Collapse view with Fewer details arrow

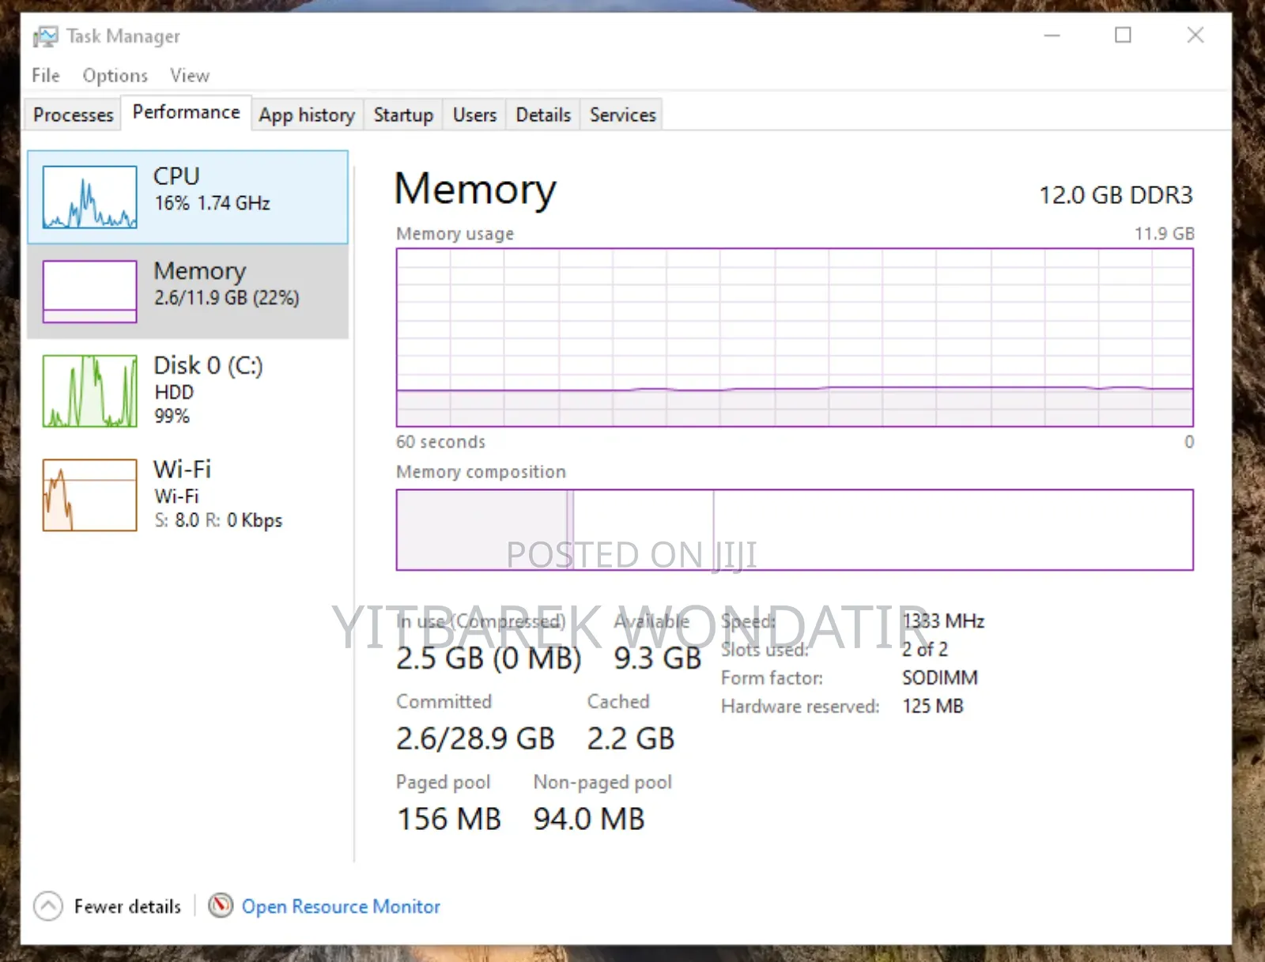click(48, 906)
